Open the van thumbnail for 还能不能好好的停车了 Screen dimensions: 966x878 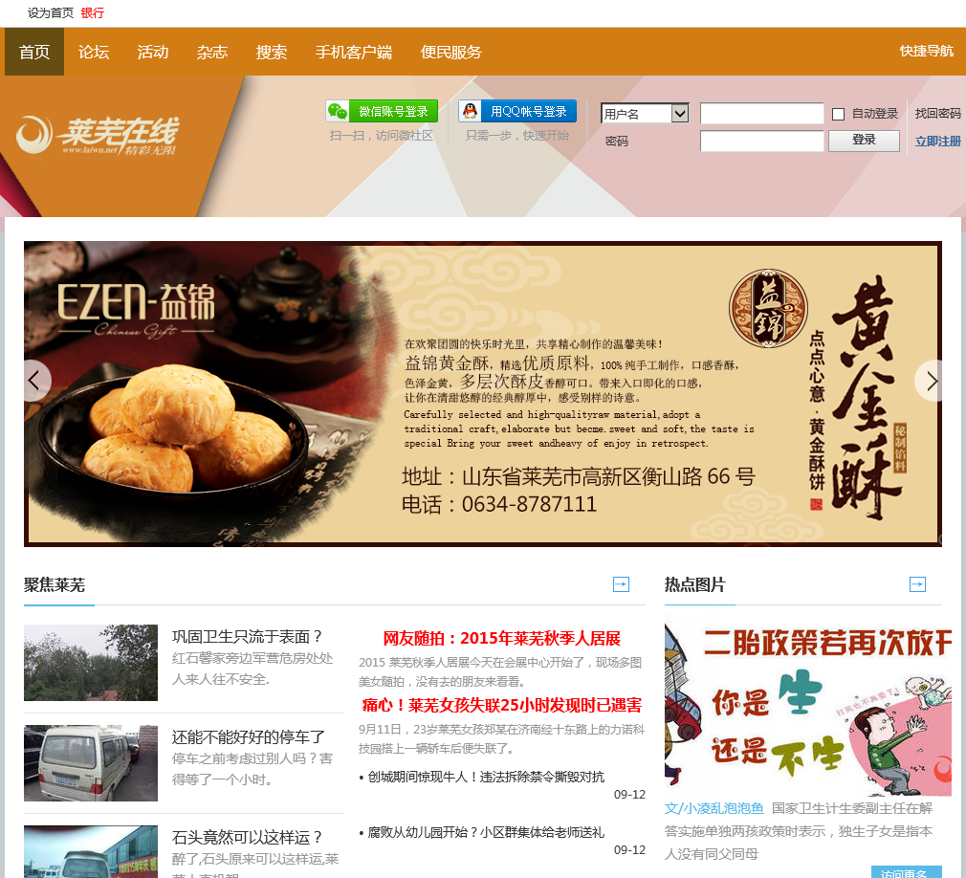point(91,763)
